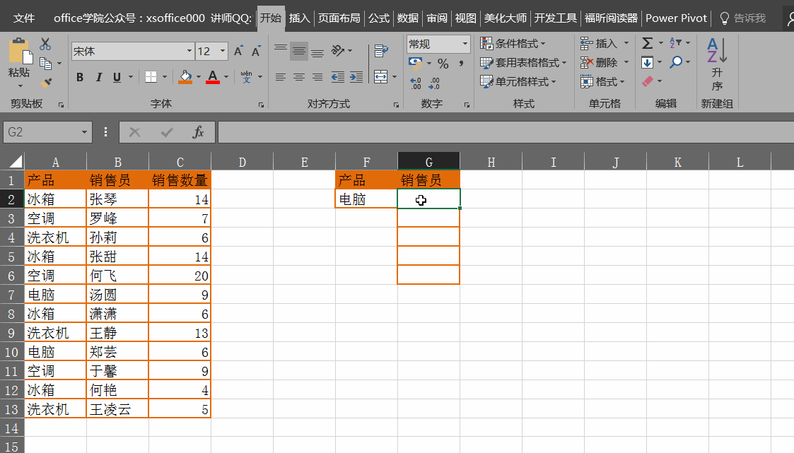The width and height of the screenshot is (794, 453).
Task: Click the Wrap Text icon
Action: pos(381,51)
